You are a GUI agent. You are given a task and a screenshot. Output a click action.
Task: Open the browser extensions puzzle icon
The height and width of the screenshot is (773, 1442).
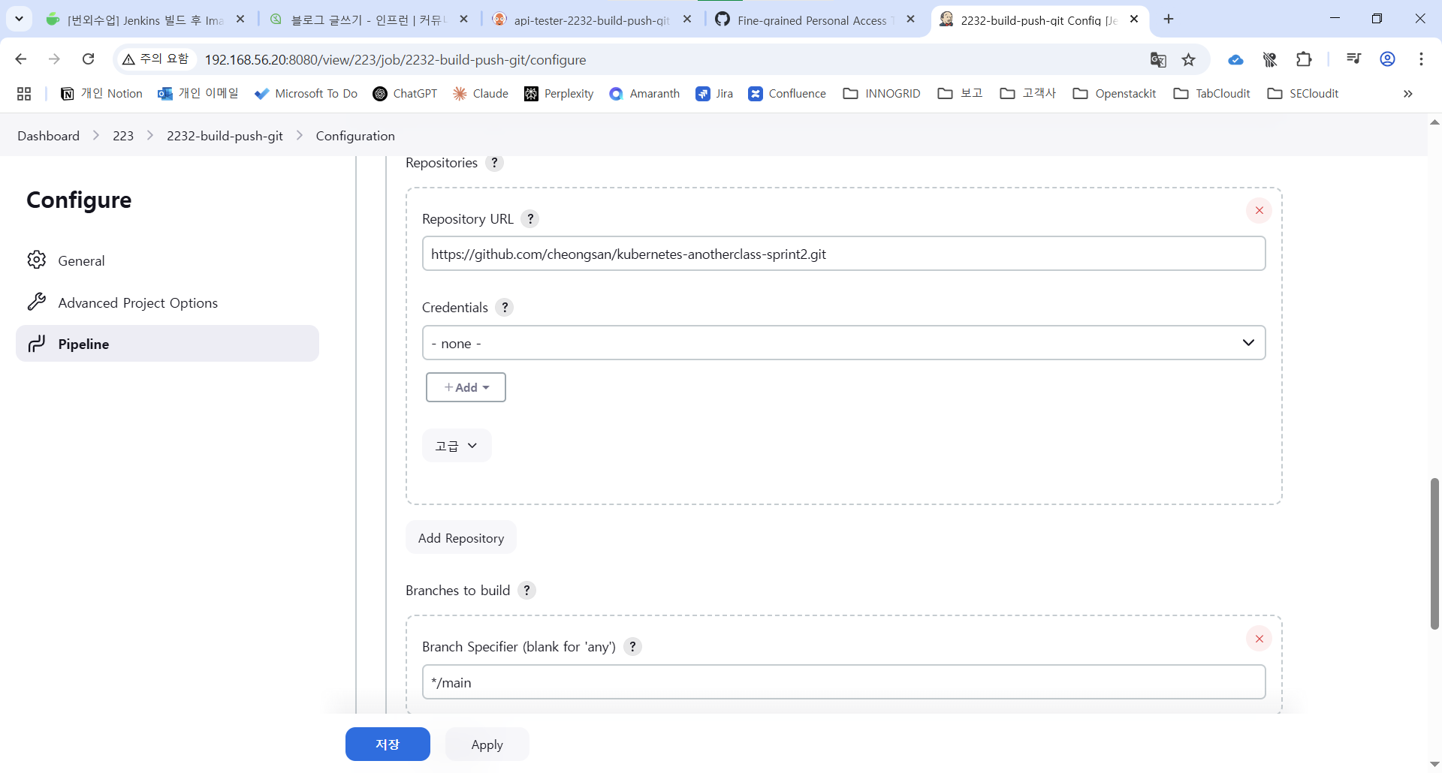[1305, 59]
